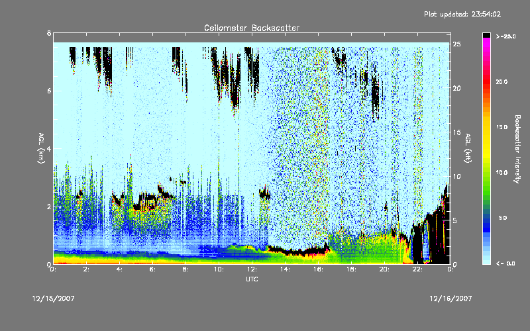Pick the black segment atop the colorbar

pyautogui.click(x=486, y=35)
